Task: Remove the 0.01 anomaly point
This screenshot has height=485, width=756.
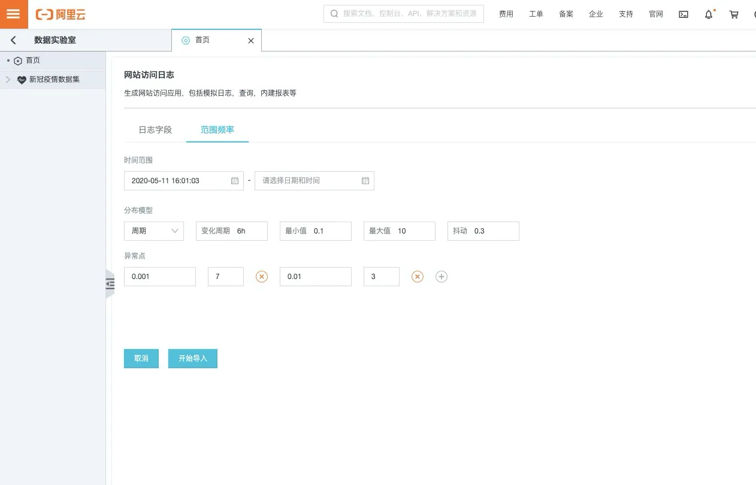Action: (418, 277)
